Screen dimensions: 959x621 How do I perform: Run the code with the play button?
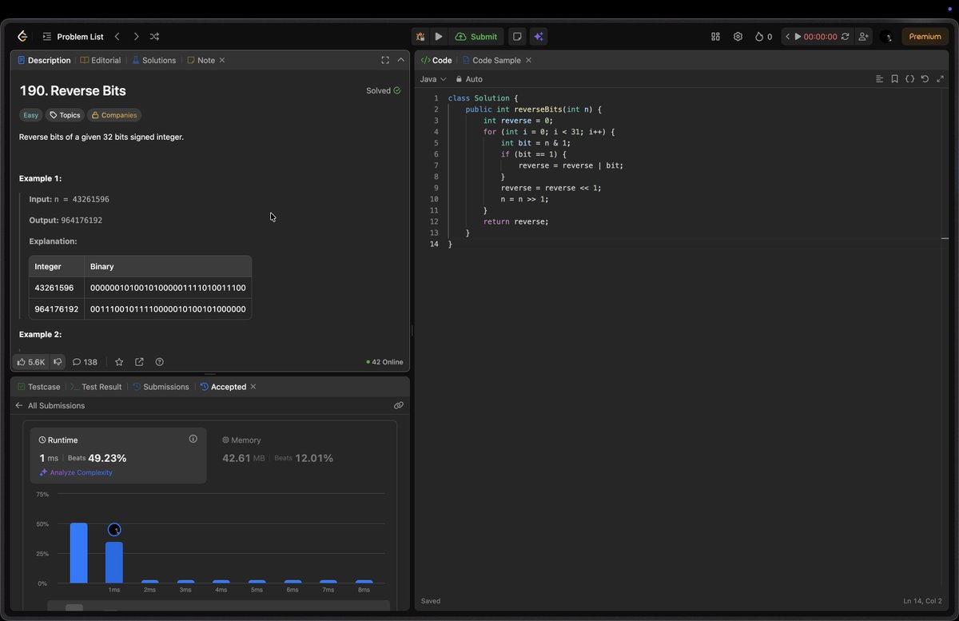click(439, 37)
